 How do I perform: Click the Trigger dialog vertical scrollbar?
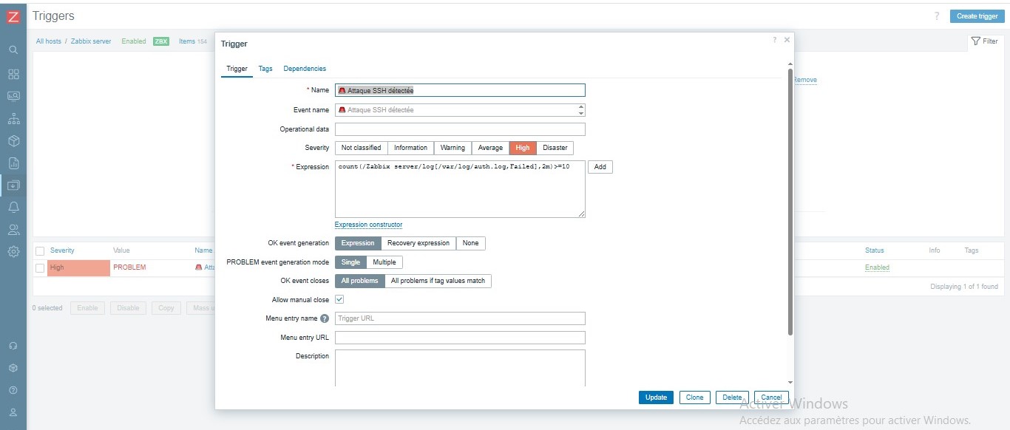click(790, 201)
